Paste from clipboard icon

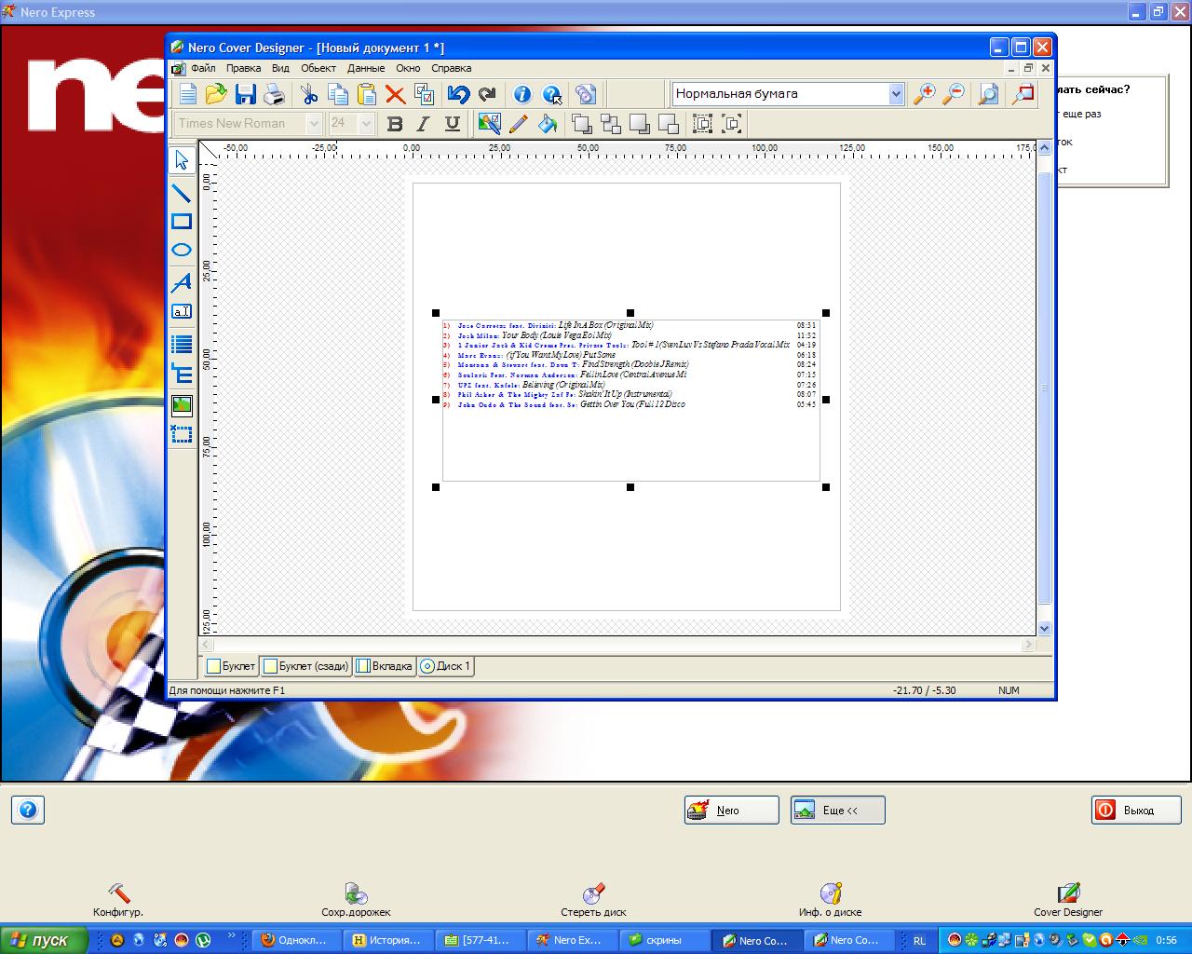click(367, 94)
